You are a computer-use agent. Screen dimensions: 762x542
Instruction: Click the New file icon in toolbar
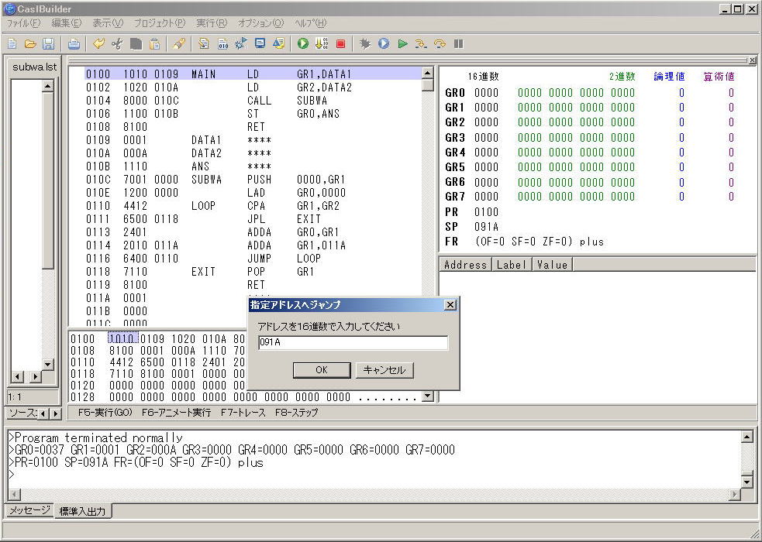point(12,44)
